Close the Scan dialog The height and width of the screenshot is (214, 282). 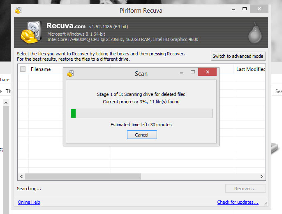[207, 72]
